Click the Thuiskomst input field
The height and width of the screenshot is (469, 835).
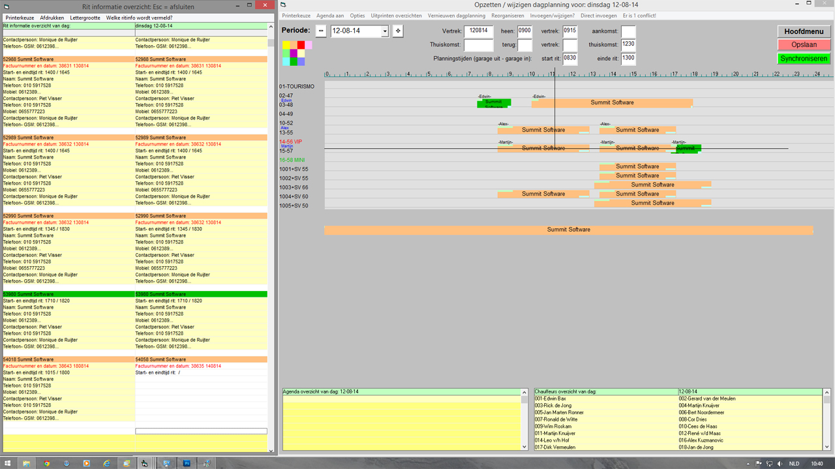tap(478, 45)
